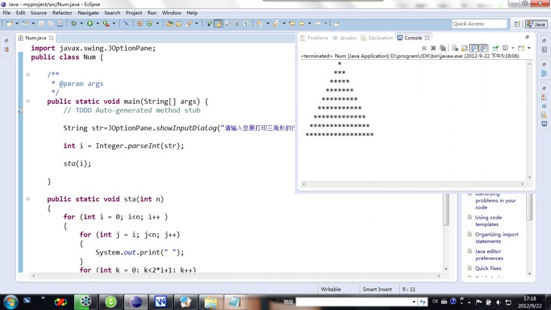Click the Quick Access search field
This screenshot has width=551, height=310.
pyautogui.click(x=479, y=23)
